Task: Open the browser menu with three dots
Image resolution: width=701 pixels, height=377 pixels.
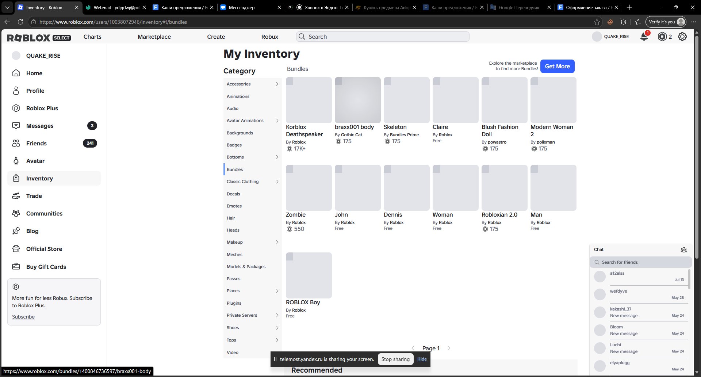Action: 693,22
